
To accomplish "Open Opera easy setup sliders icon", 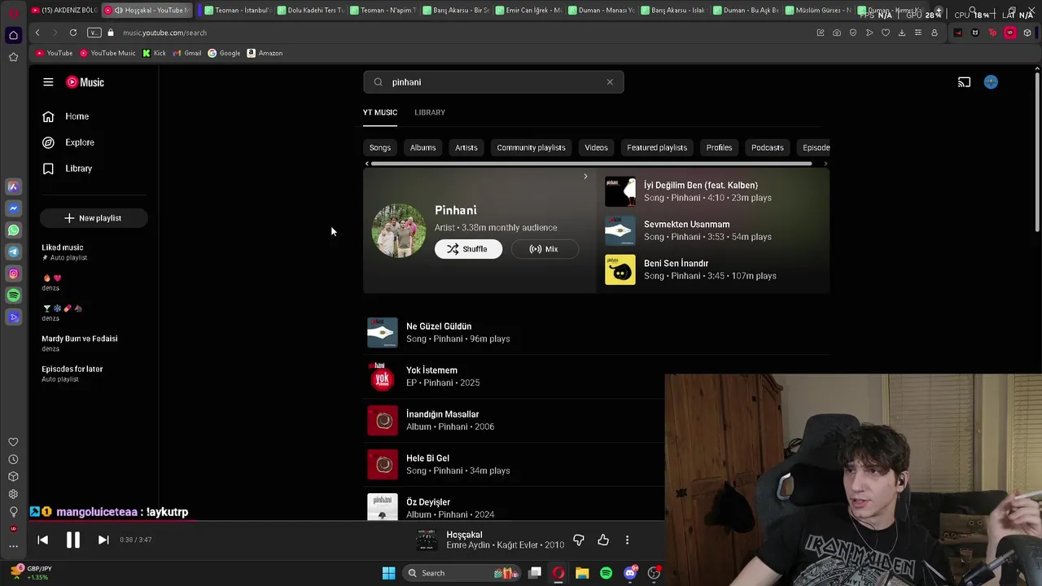I will pos(918,33).
